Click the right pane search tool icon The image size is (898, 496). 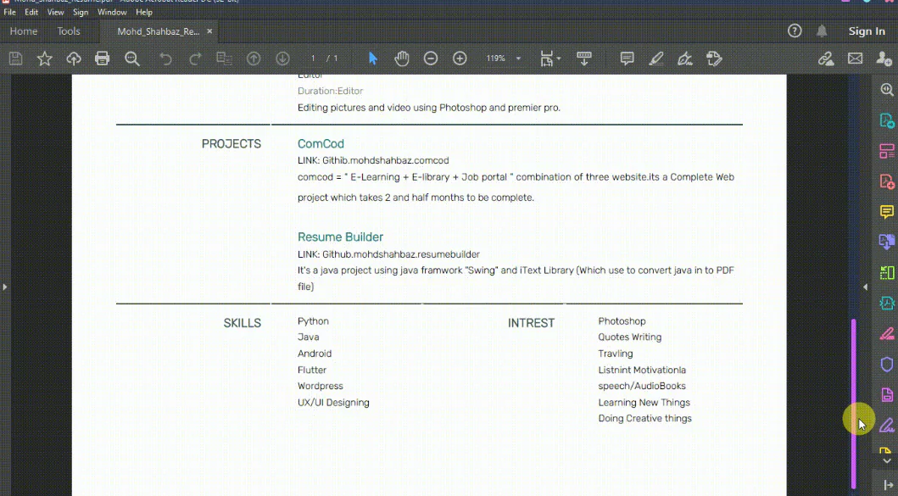[886, 89]
